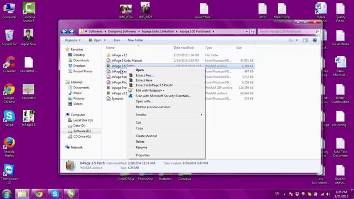The height and width of the screenshot is (199, 354).
Task: Choose Extract Here in context menu
Action: 166,80
